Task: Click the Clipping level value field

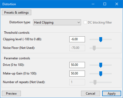Action: 77,39
